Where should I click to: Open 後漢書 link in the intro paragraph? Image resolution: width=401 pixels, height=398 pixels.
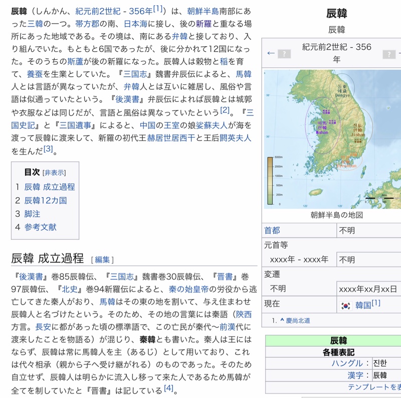tap(127, 99)
